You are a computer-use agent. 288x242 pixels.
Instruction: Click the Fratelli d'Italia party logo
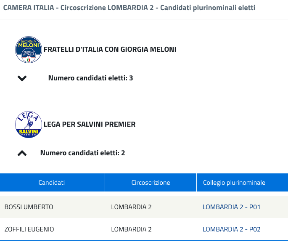pyautogui.click(x=29, y=50)
